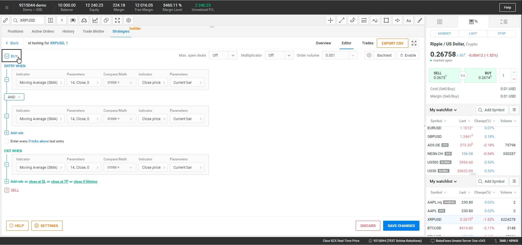This screenshot has height=245, width=522.
Task: Open the candlestick chart type icon
Action: pos(73,20)
